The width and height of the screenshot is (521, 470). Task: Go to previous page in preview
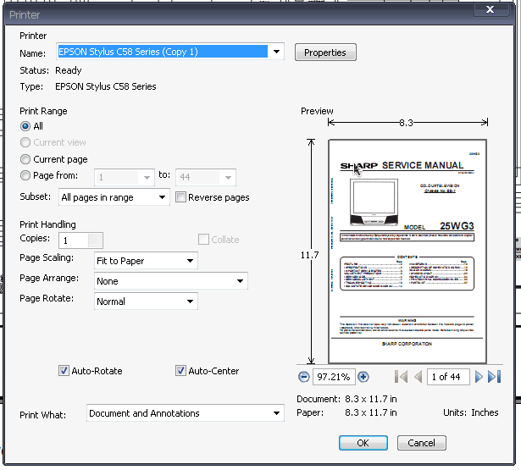pos(418,377)
